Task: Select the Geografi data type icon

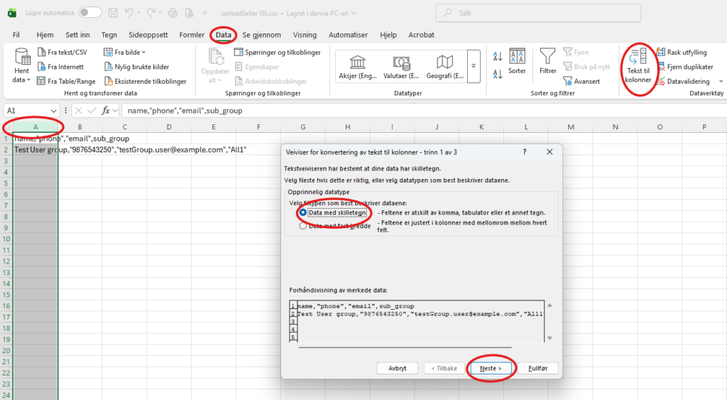Action: [x=445, y=62]
